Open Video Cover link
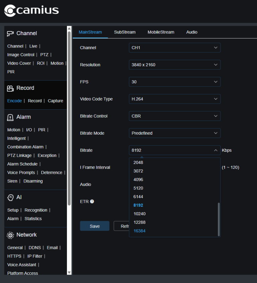Screen dimensions: 257x283 (x=19, y=63)
